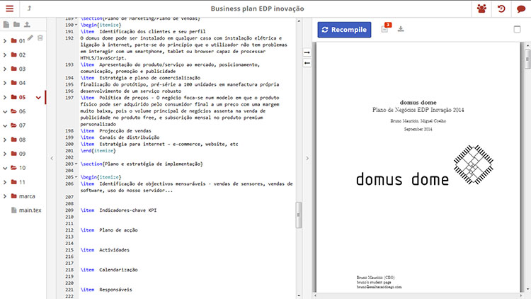Create a new folder via folder icon
This screenshot has width=531, height=299.
16,24
